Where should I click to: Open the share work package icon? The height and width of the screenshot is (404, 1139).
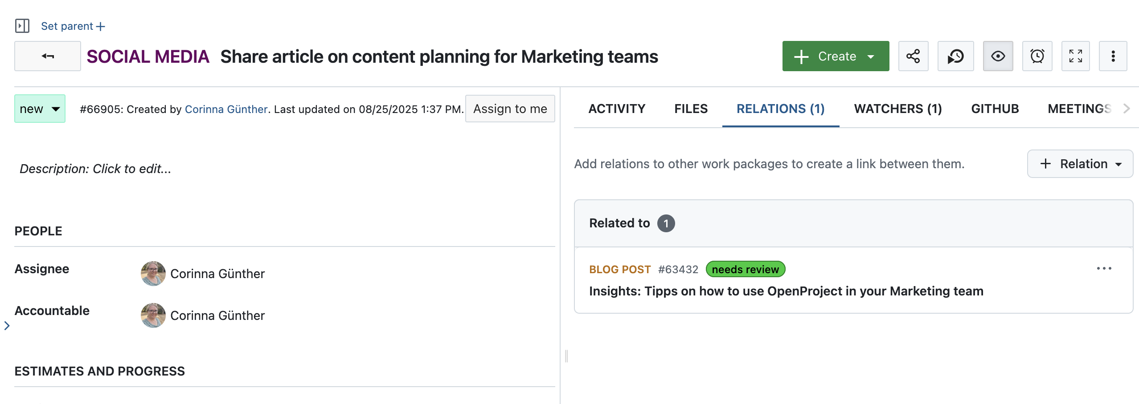coord(913,56)
